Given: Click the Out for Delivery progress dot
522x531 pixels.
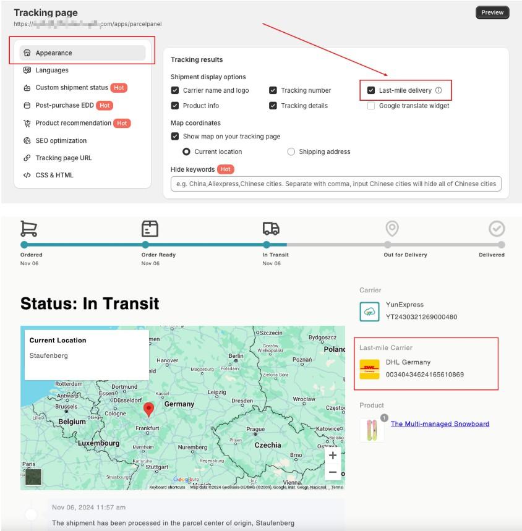Looking at the screenshot, I should 388,245.
